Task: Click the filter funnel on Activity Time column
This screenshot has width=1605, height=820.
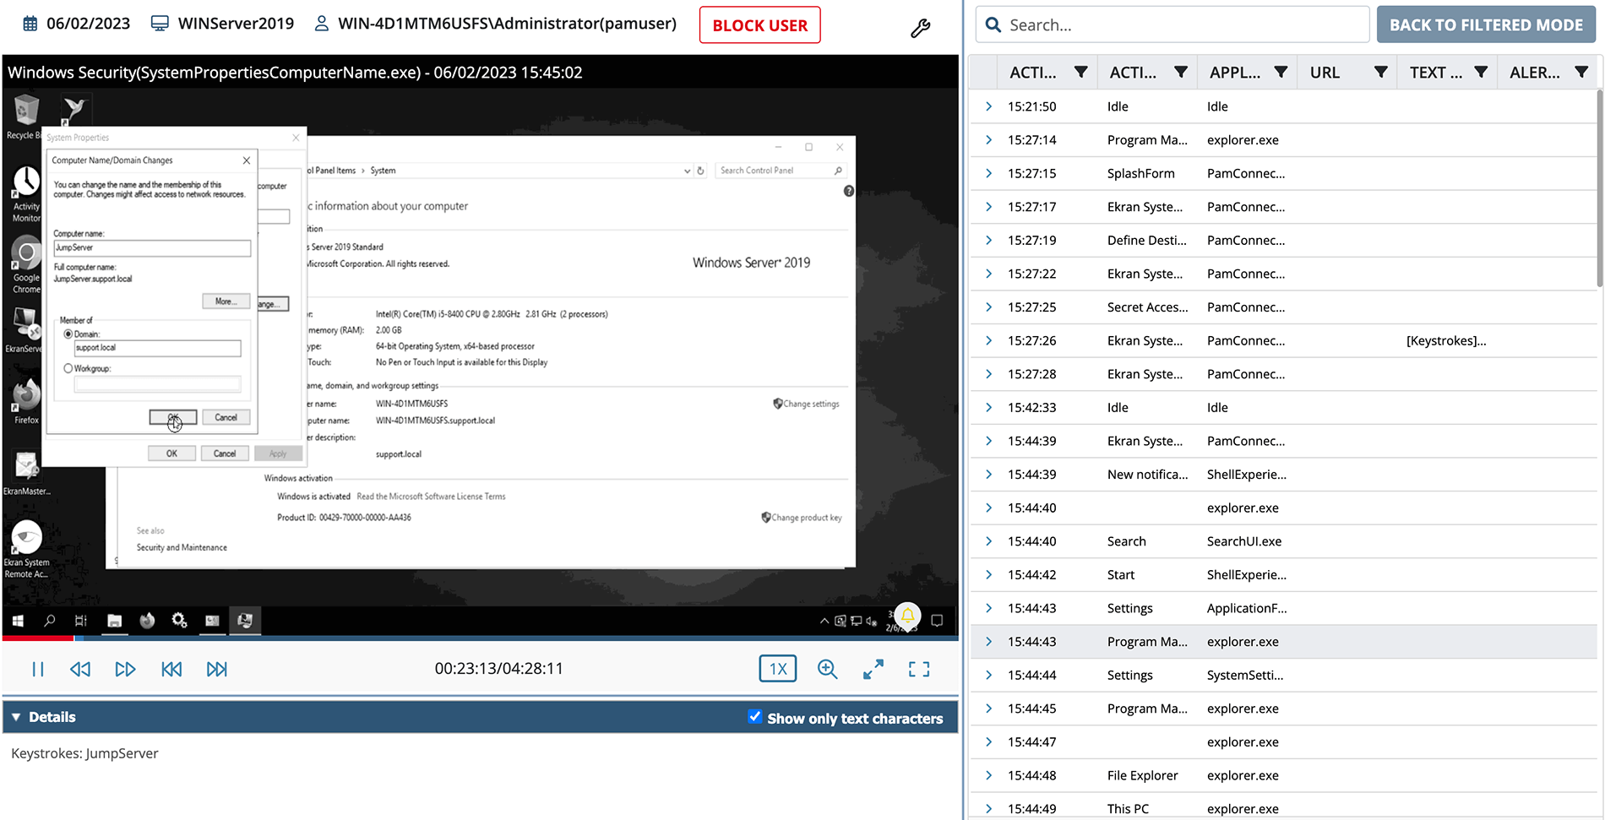Action: tap(1080, 72)
